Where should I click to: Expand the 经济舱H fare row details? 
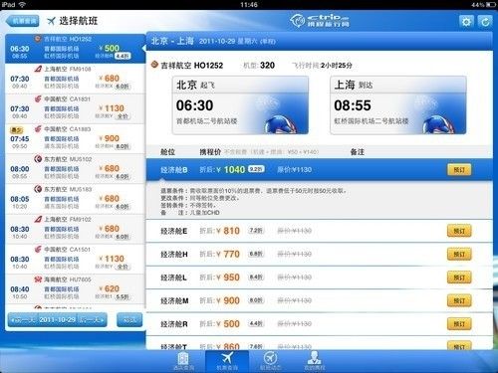pos(320,255)
